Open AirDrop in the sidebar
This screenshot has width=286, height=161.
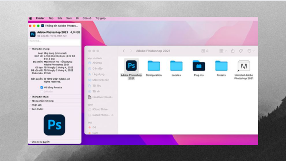95,63
